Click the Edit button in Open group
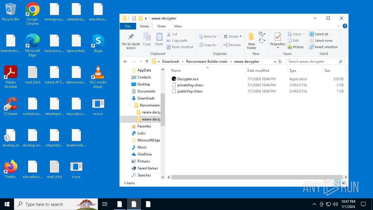Image resolution: width=373 pixels, height=210 pixels. 293,41
